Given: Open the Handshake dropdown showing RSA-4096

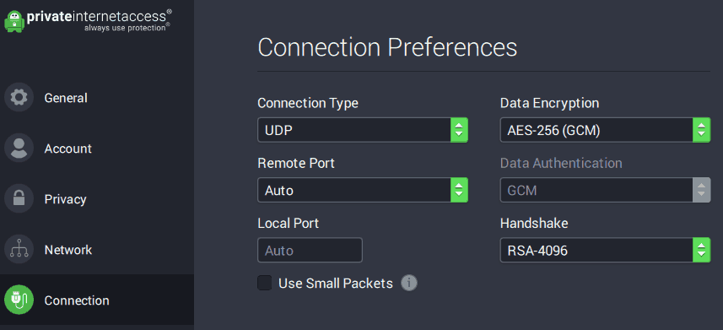Looking at the screenshot, I should point(606,250).
